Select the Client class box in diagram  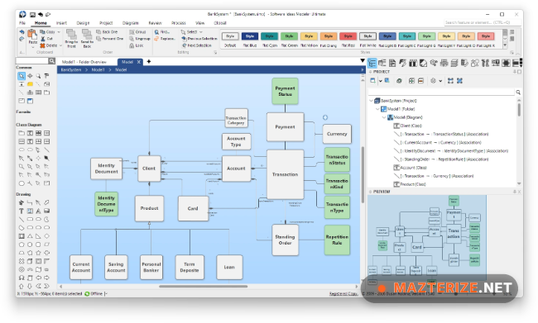(x=149, y=169)
